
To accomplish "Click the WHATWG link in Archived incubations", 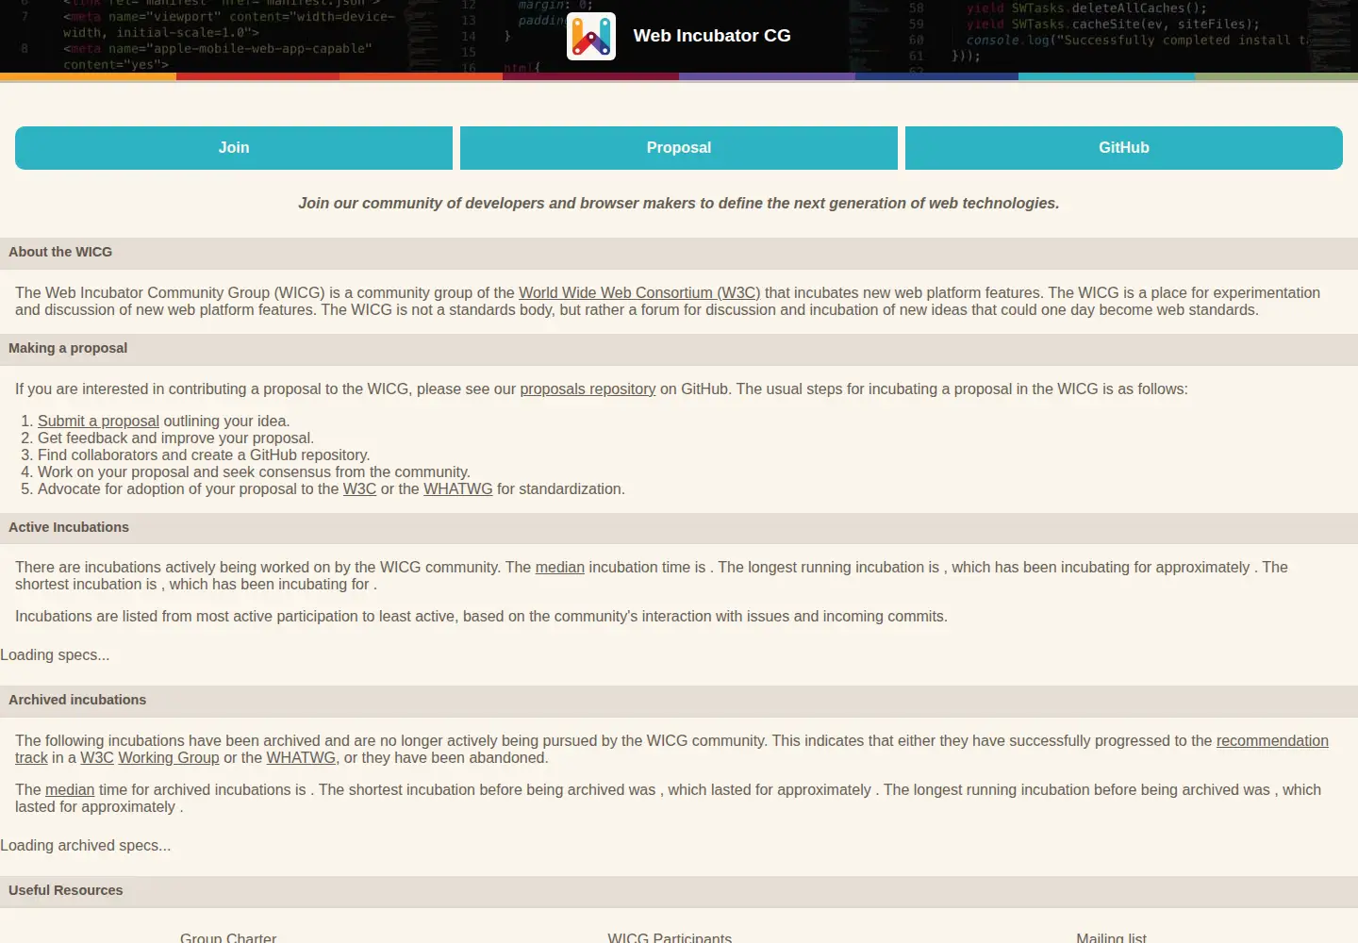I will click(301, 758).
